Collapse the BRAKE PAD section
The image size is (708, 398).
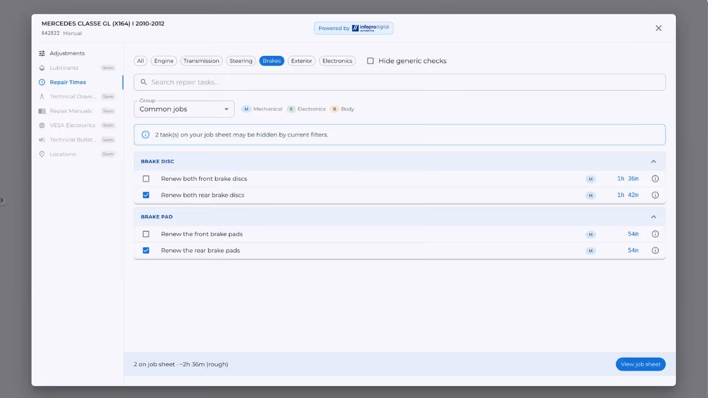pyautogui.click(x=653, y=217)
